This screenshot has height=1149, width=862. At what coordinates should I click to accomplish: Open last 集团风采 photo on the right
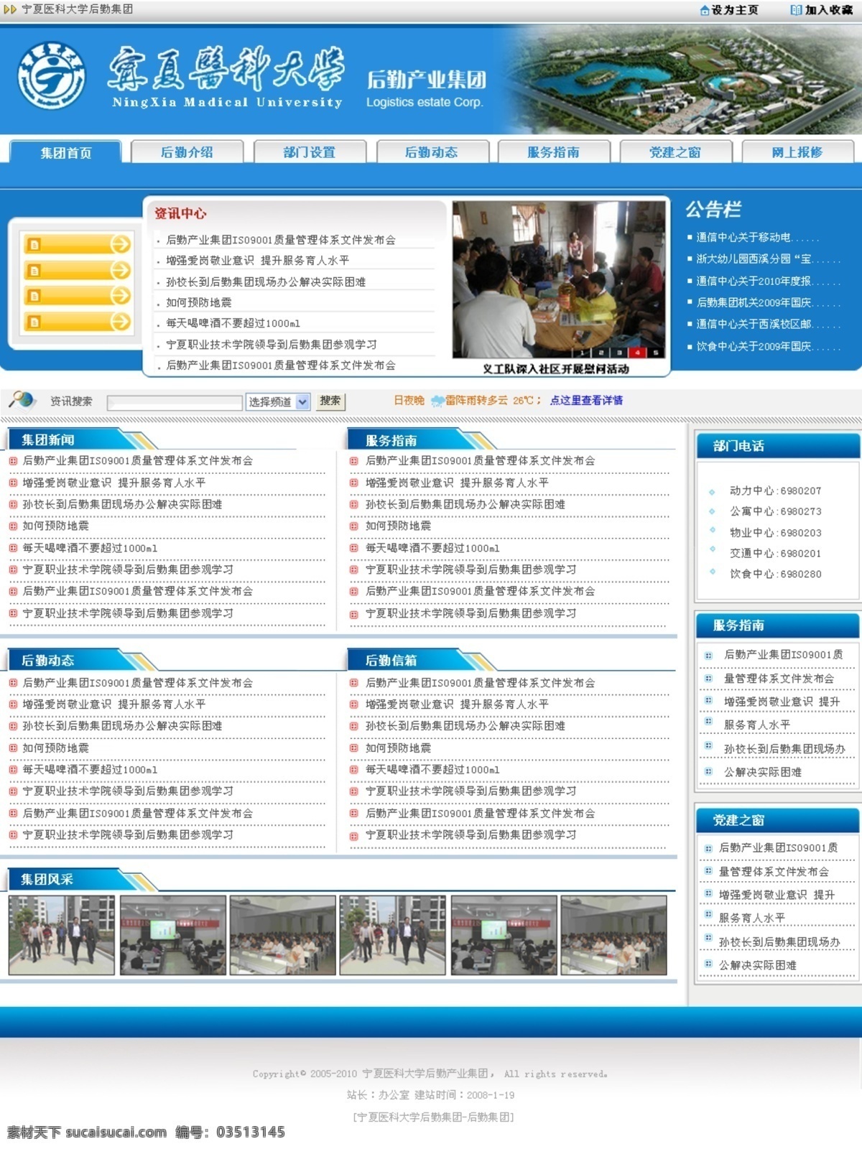click(614, 935)
